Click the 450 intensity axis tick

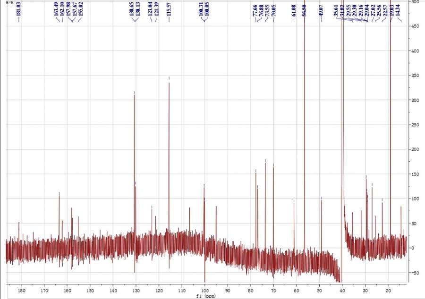point(415,26)
